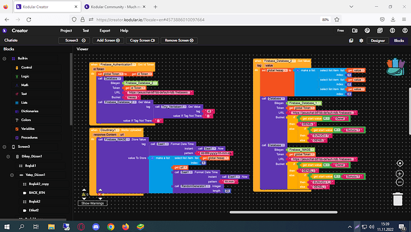Open File Explorer from the taskbar
The width and height of the screenshot is (411, 232).
click(51, 227)
